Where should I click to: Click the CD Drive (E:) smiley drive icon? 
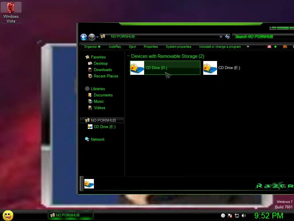tap(210, 68)
